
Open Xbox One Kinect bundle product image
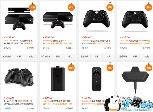[19, 19]
